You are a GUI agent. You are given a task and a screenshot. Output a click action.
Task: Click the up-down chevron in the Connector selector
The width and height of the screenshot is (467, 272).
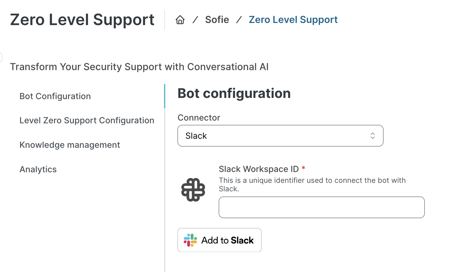372,136
